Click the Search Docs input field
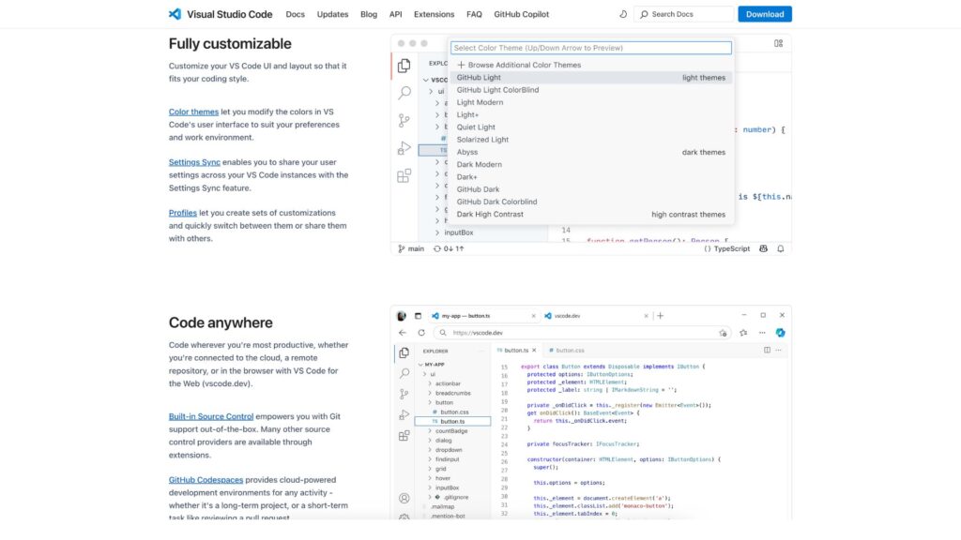This screenshot has width=961, height=540. [683, 14]
